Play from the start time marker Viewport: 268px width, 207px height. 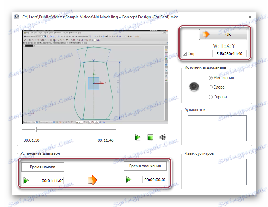click(x=26, y=180)
